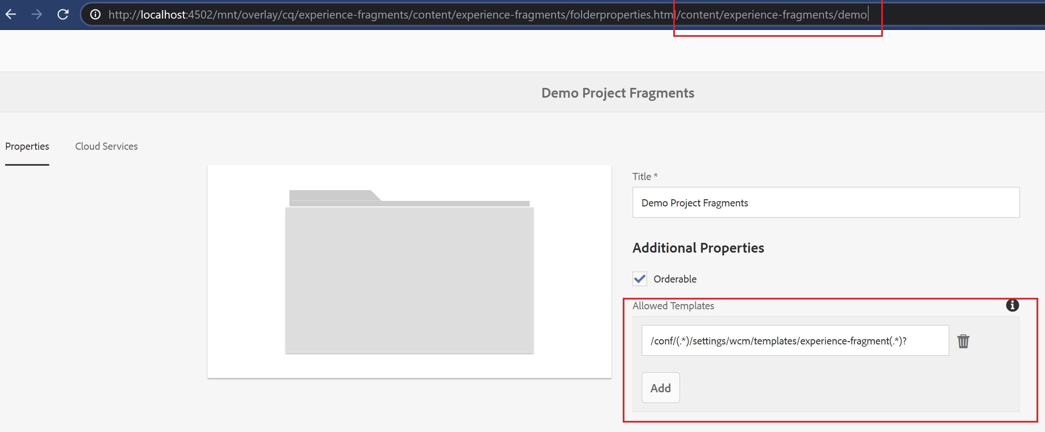Click the Allowed Templates info icon
Image resolution: width=1045 pixels, height=432 pixels.
point(1012,305)
